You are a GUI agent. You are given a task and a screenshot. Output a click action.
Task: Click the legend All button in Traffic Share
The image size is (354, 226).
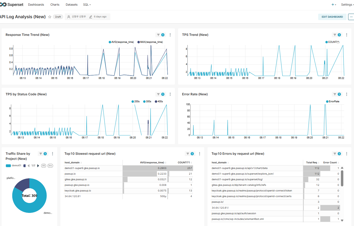(43, 165)
